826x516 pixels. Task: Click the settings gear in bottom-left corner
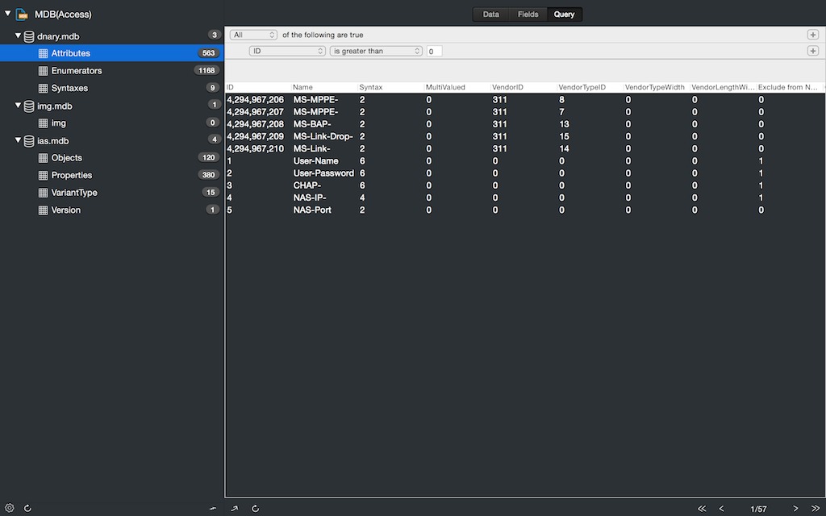pyautogui.click(x=10, y=508)
